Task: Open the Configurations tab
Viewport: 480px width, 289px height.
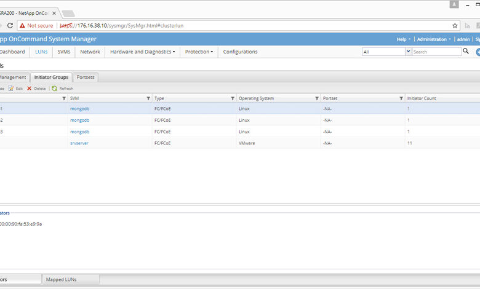Action: (x=240, y=52)
